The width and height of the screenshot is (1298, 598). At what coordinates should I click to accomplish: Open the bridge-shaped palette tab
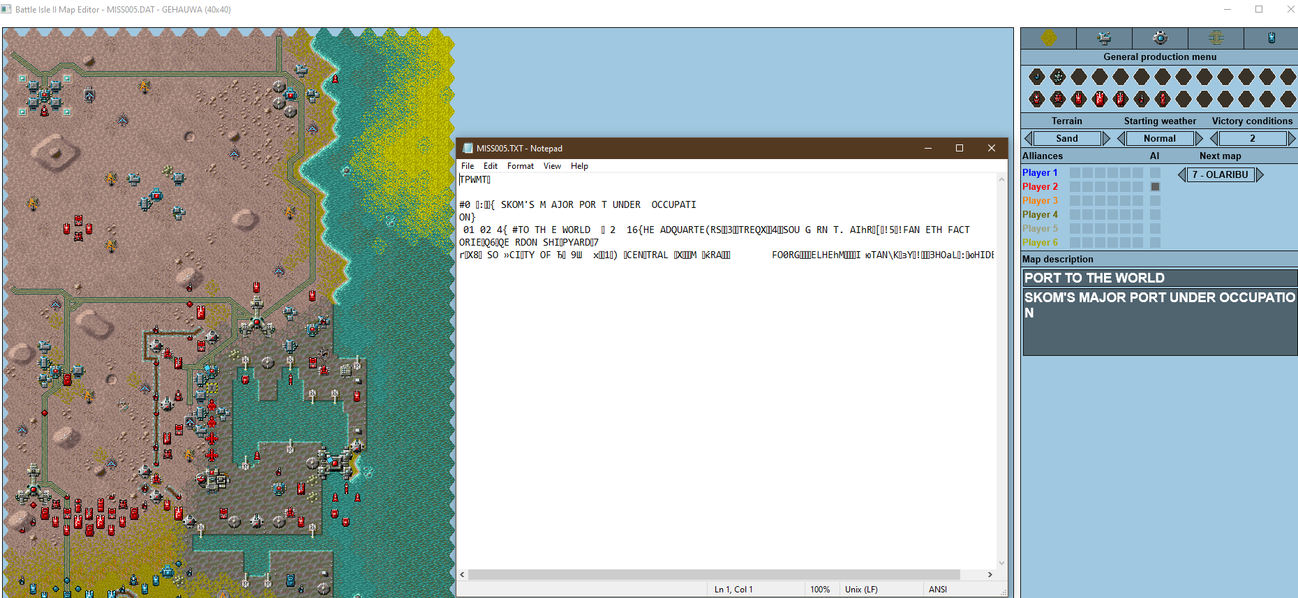1216,38
